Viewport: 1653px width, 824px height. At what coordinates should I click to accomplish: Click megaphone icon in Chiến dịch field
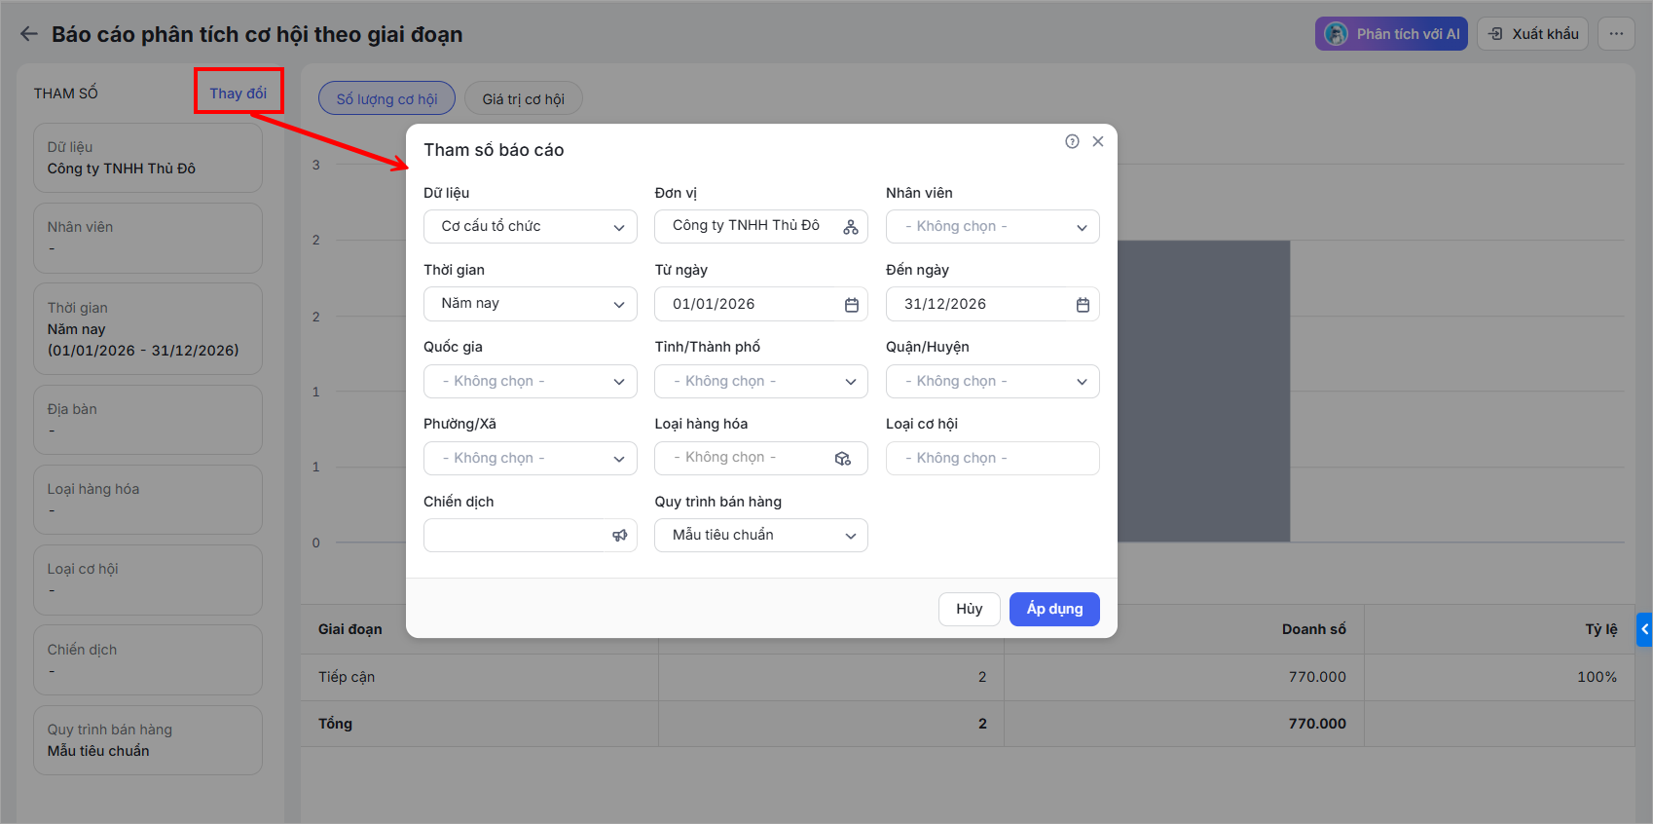tap(620, 536)
